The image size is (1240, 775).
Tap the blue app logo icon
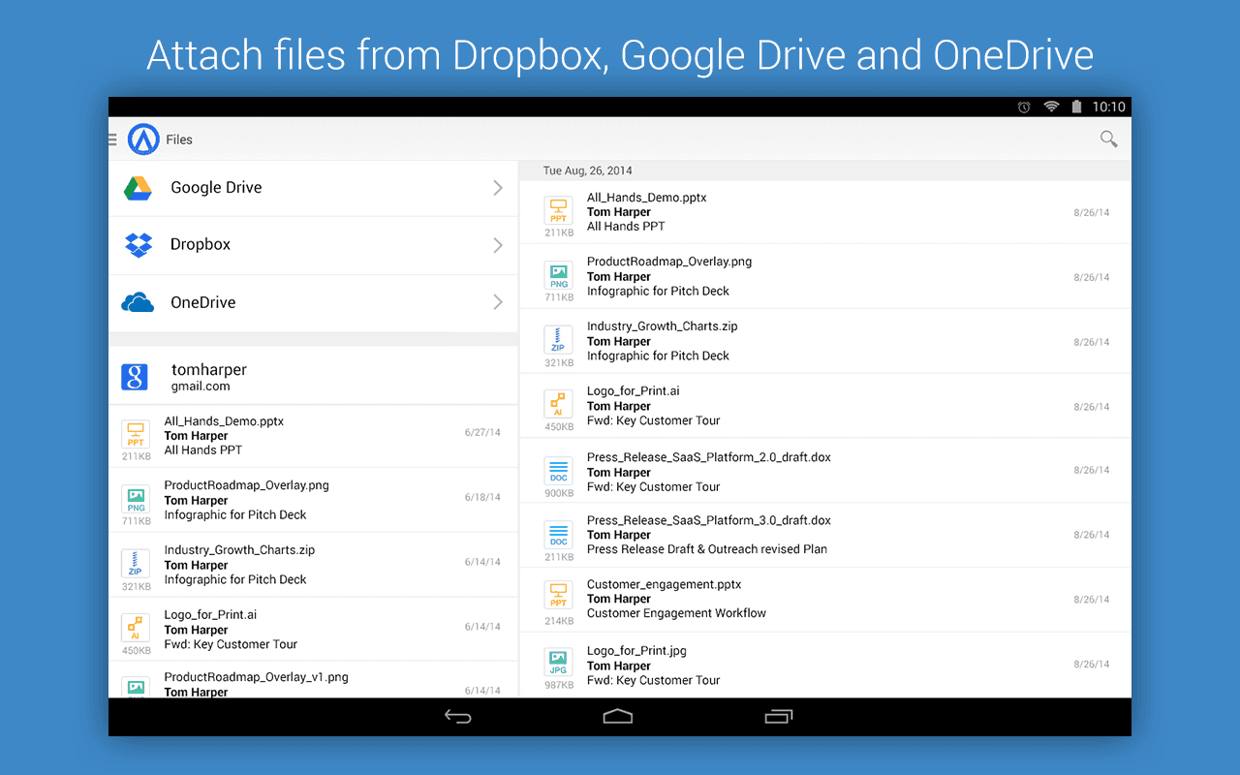pos(143,139)
